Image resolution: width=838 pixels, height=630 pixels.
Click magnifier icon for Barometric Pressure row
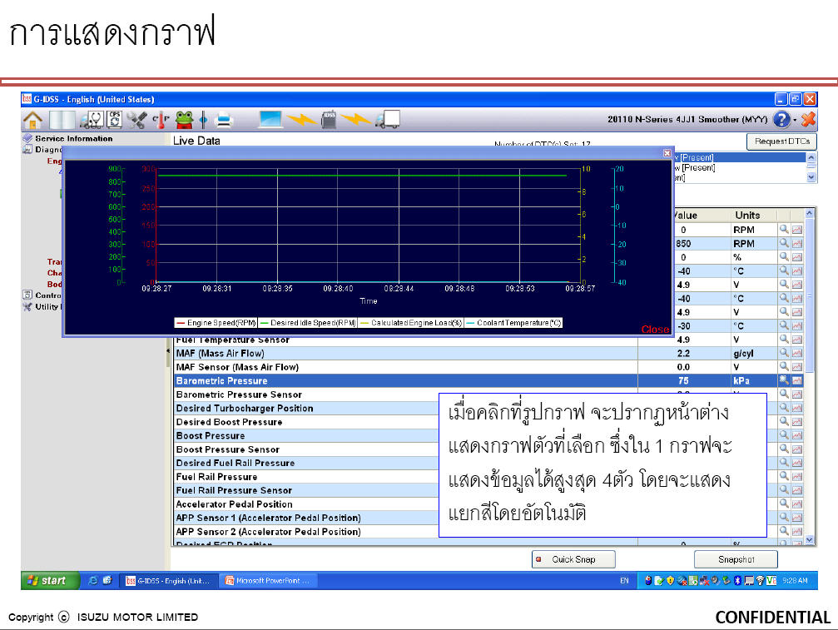tap(784, 380)
